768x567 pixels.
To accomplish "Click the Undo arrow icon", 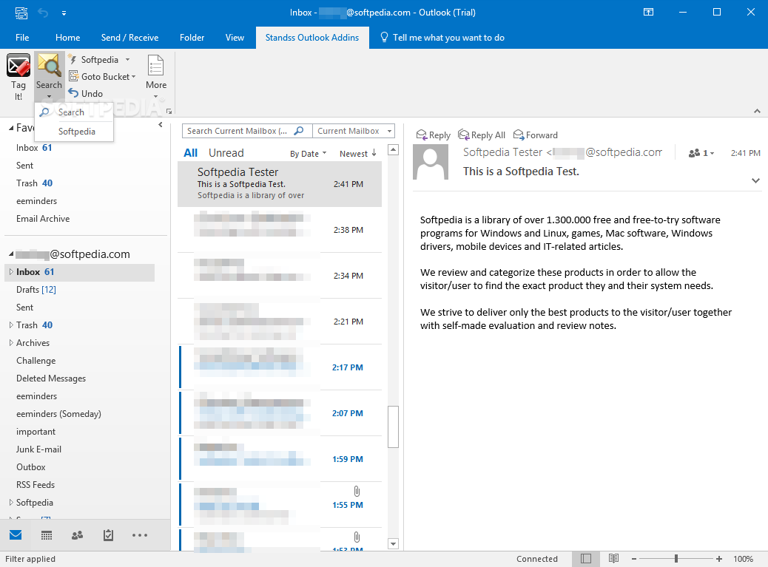I will [73, 93].
